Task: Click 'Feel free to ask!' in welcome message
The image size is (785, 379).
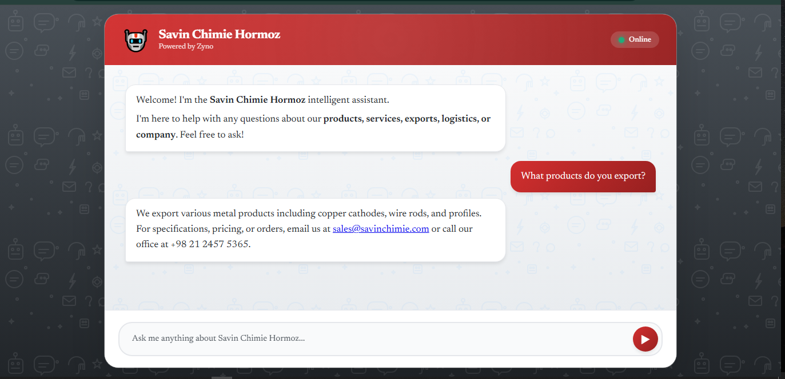Action: click(212, 135)
